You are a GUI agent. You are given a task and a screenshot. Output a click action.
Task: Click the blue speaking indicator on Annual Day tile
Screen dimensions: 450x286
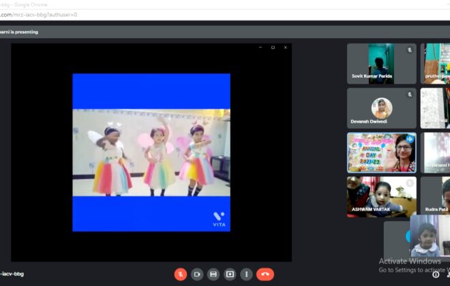tap(410, 139)
